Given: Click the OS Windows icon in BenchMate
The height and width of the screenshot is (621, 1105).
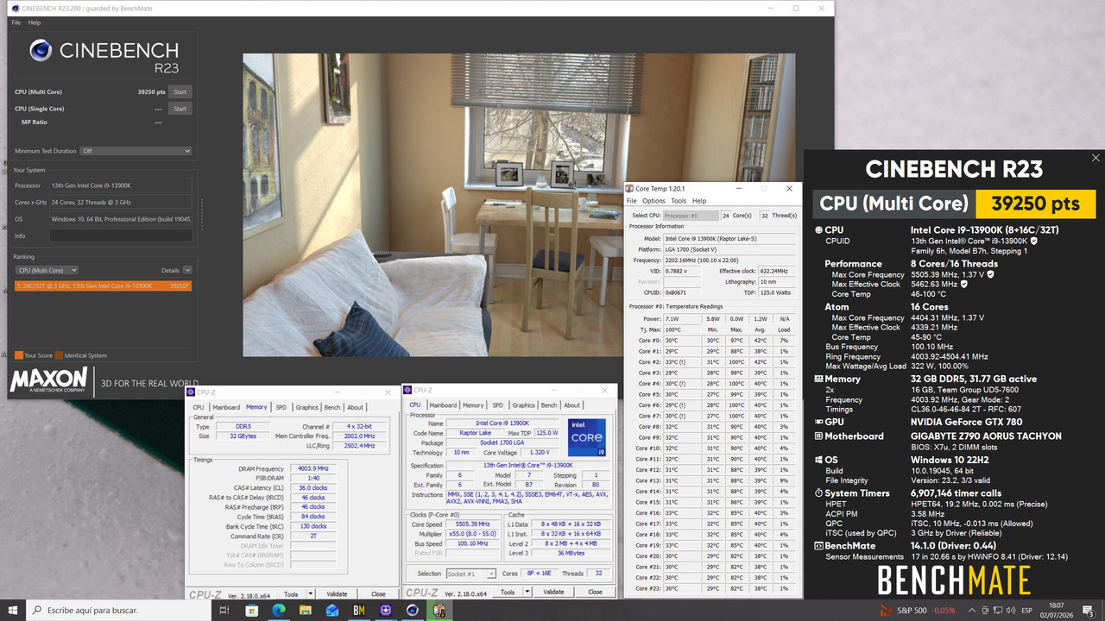Looking at the screenshot, I should (x=818, y=460).
